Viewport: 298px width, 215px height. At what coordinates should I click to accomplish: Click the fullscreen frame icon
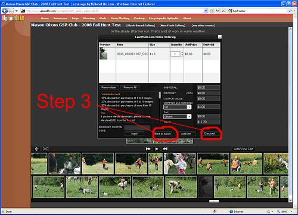click(45, 149)
